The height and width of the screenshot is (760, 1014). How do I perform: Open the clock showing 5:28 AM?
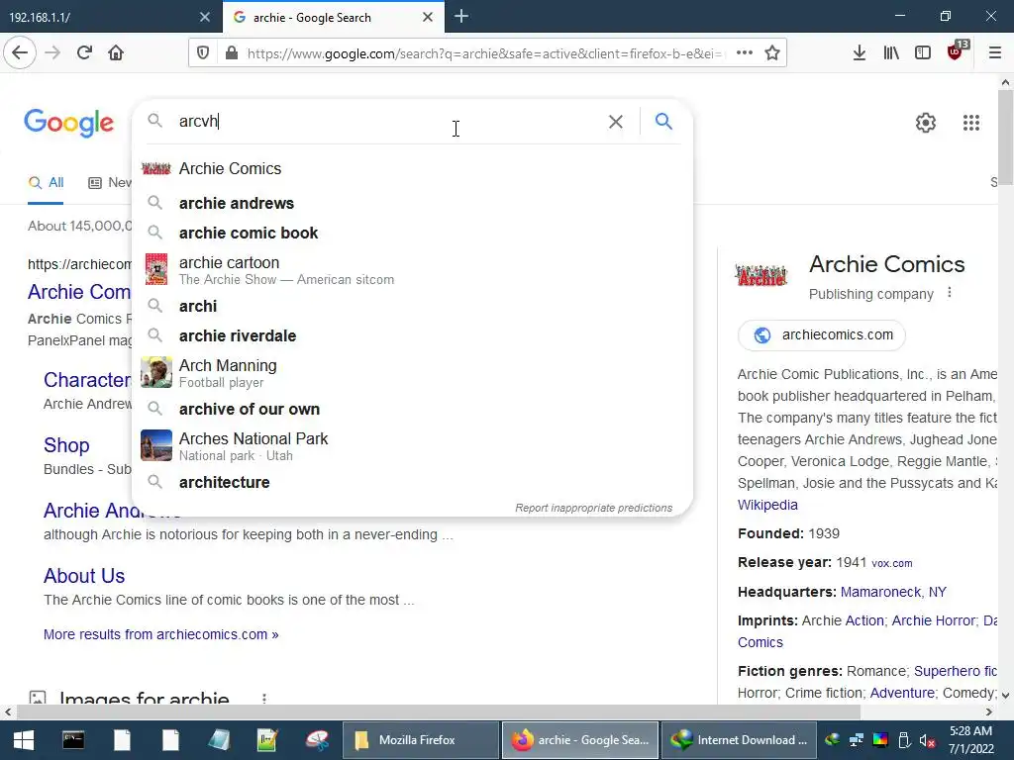[971, 740]
